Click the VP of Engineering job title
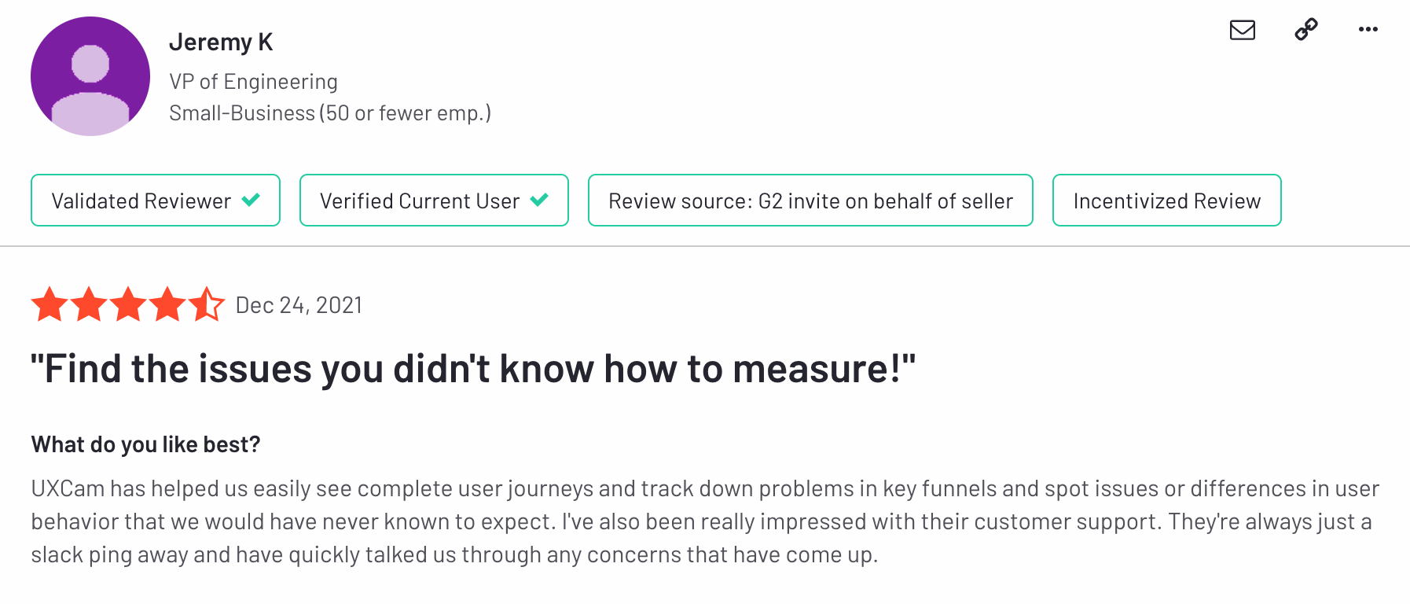 (x=253, y=82)
